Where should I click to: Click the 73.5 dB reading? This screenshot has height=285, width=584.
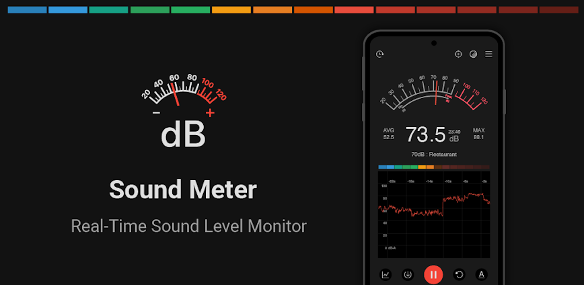point(425,134)
